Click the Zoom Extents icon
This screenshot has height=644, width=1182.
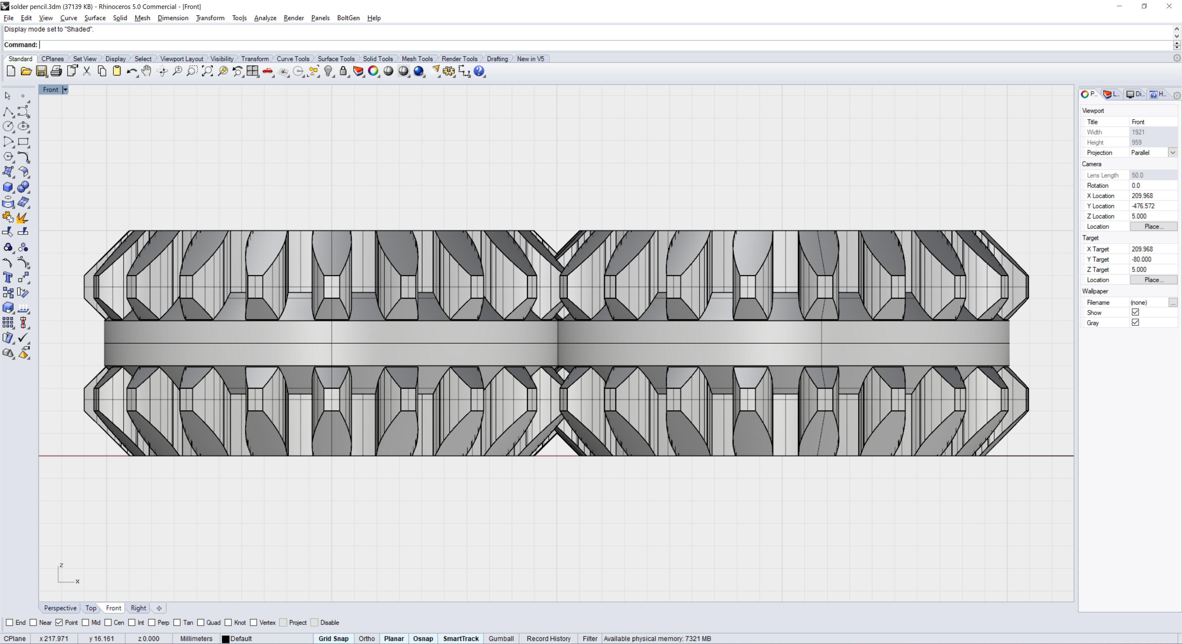pyautogui.click(x=207, y=71)
